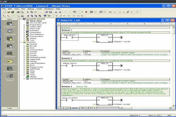Toggle POU comments display icon

click(14, 16)
